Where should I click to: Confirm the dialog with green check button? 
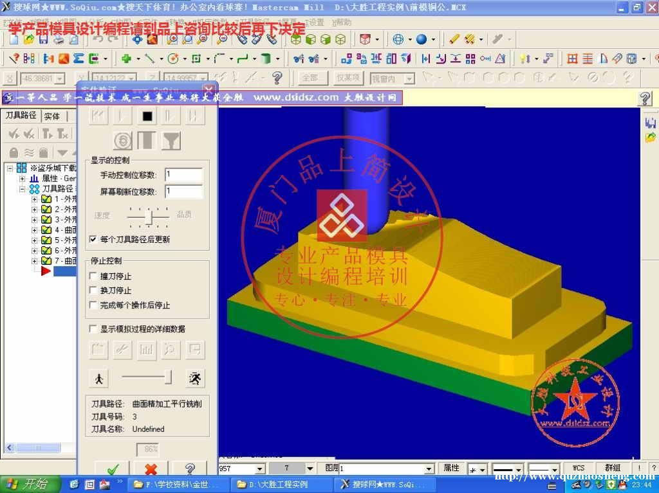coord(113,468)
